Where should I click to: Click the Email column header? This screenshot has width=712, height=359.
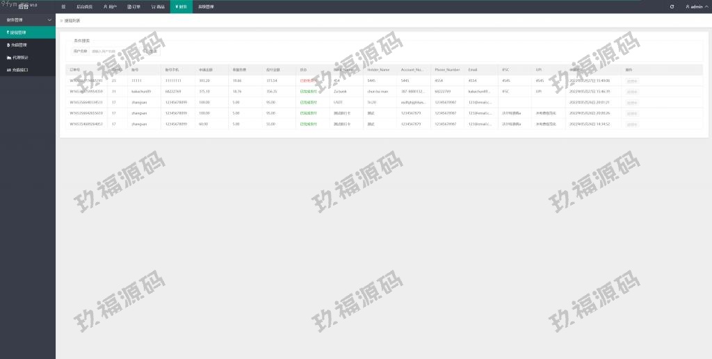coord(473,69)
